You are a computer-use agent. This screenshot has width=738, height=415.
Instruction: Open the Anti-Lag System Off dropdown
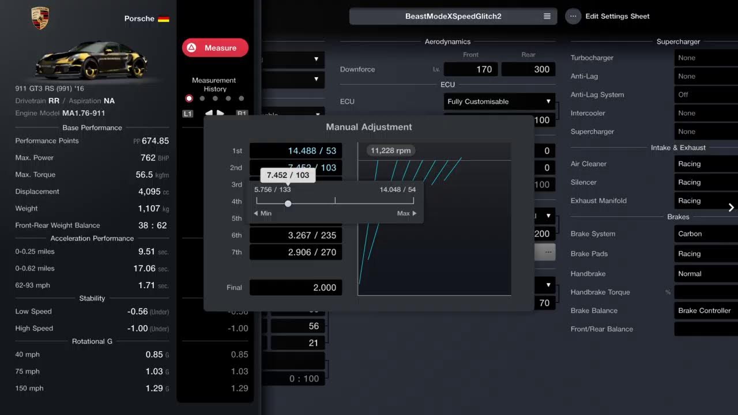(706, 95)
